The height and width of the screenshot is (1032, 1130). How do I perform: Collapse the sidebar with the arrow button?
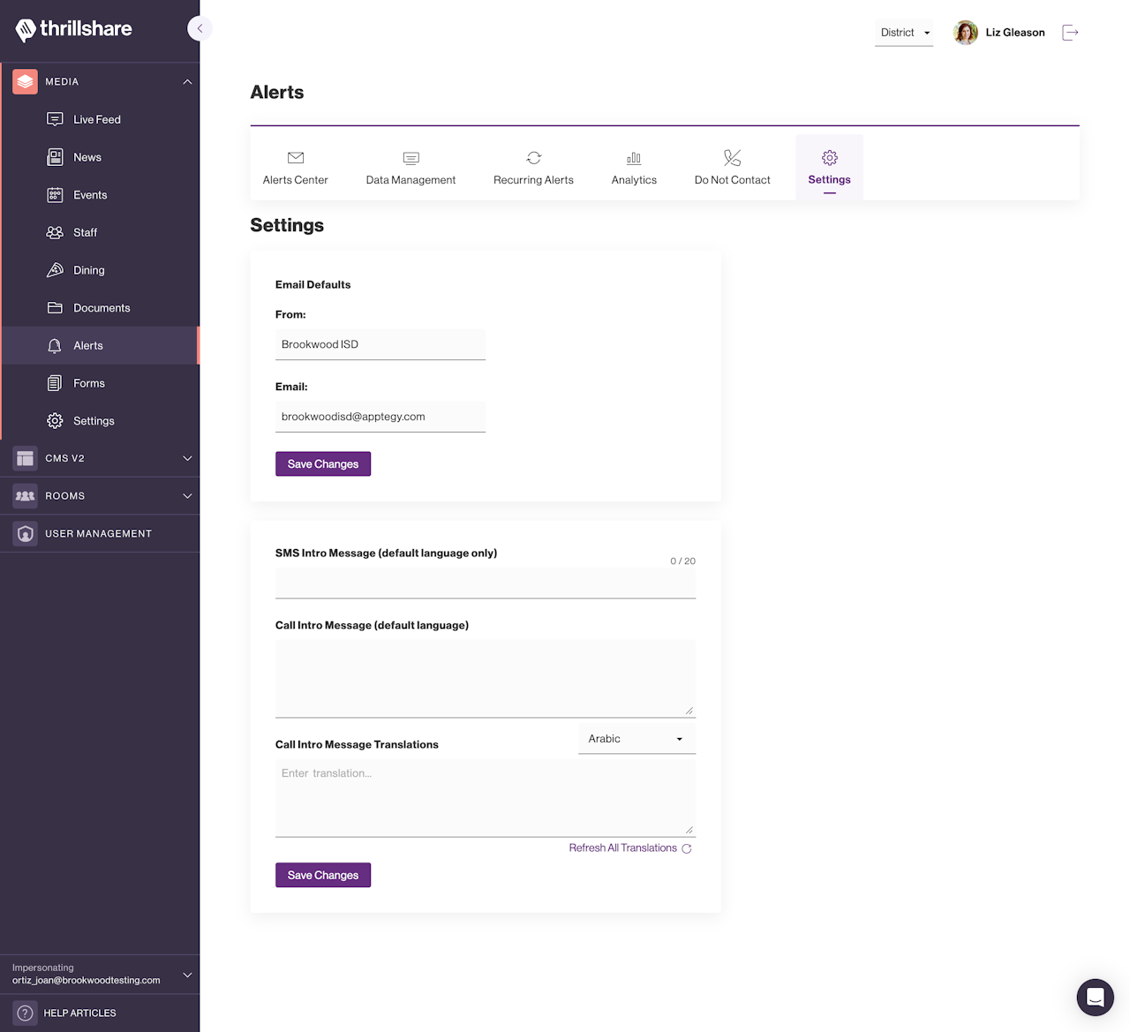pos(200,28)
